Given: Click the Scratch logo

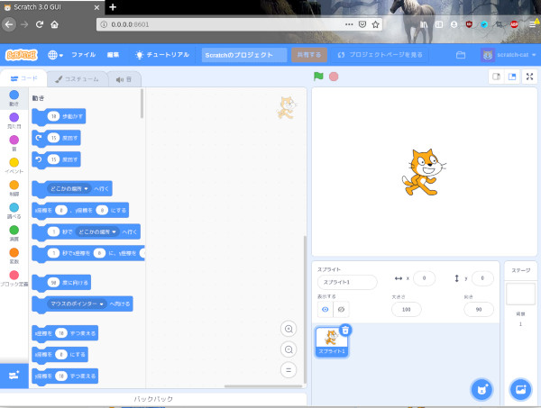Looking at the screenshot, I should click(22, 55).
